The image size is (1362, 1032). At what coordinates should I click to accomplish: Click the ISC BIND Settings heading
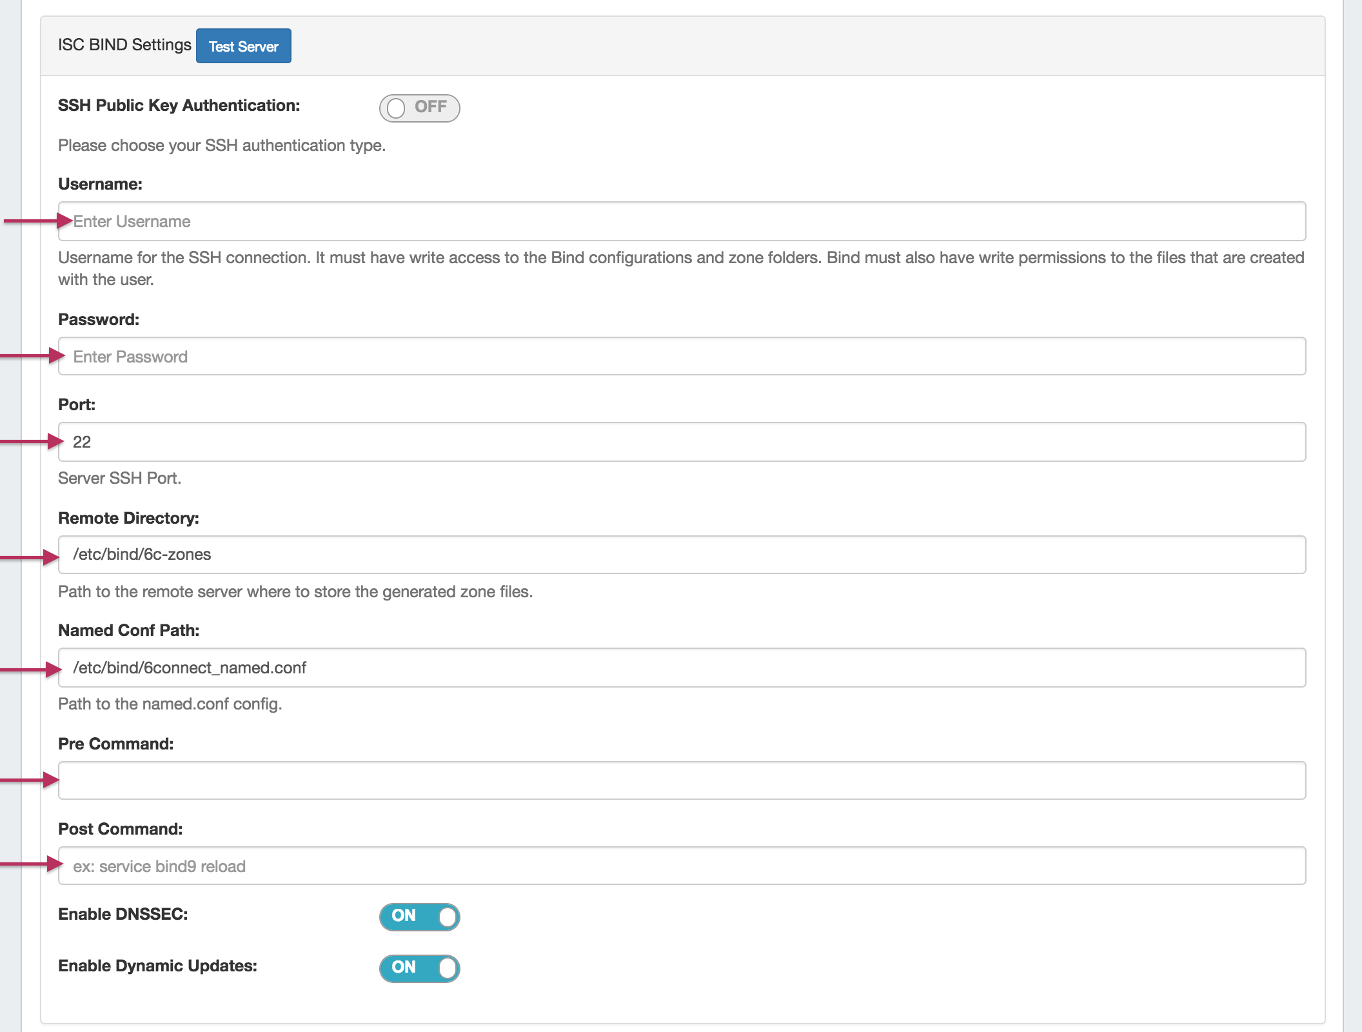(124, 45)
